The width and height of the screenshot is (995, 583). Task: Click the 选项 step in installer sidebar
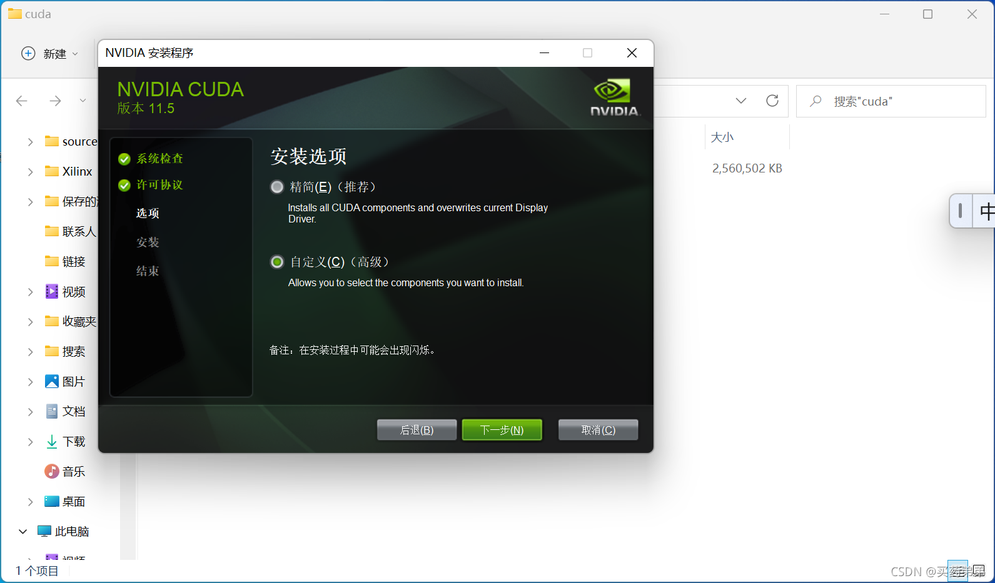tap(148, 213)
